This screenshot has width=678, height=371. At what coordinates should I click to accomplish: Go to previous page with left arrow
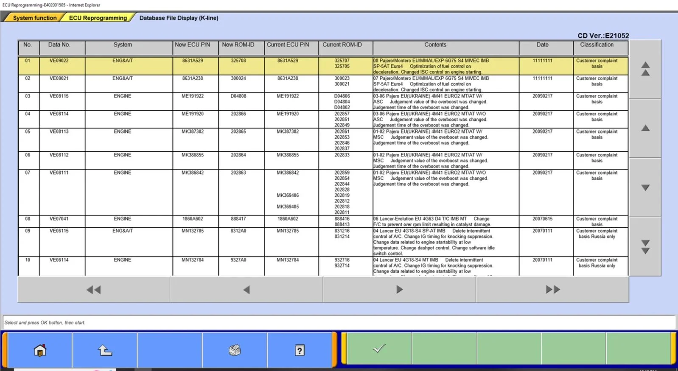[x=247, y=290]
